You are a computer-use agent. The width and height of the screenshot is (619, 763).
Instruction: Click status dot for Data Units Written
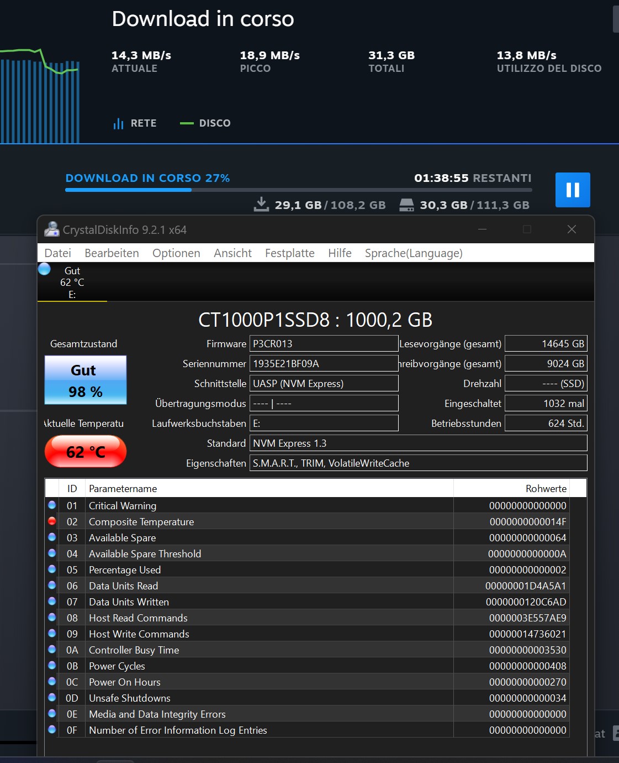[52, 601]
